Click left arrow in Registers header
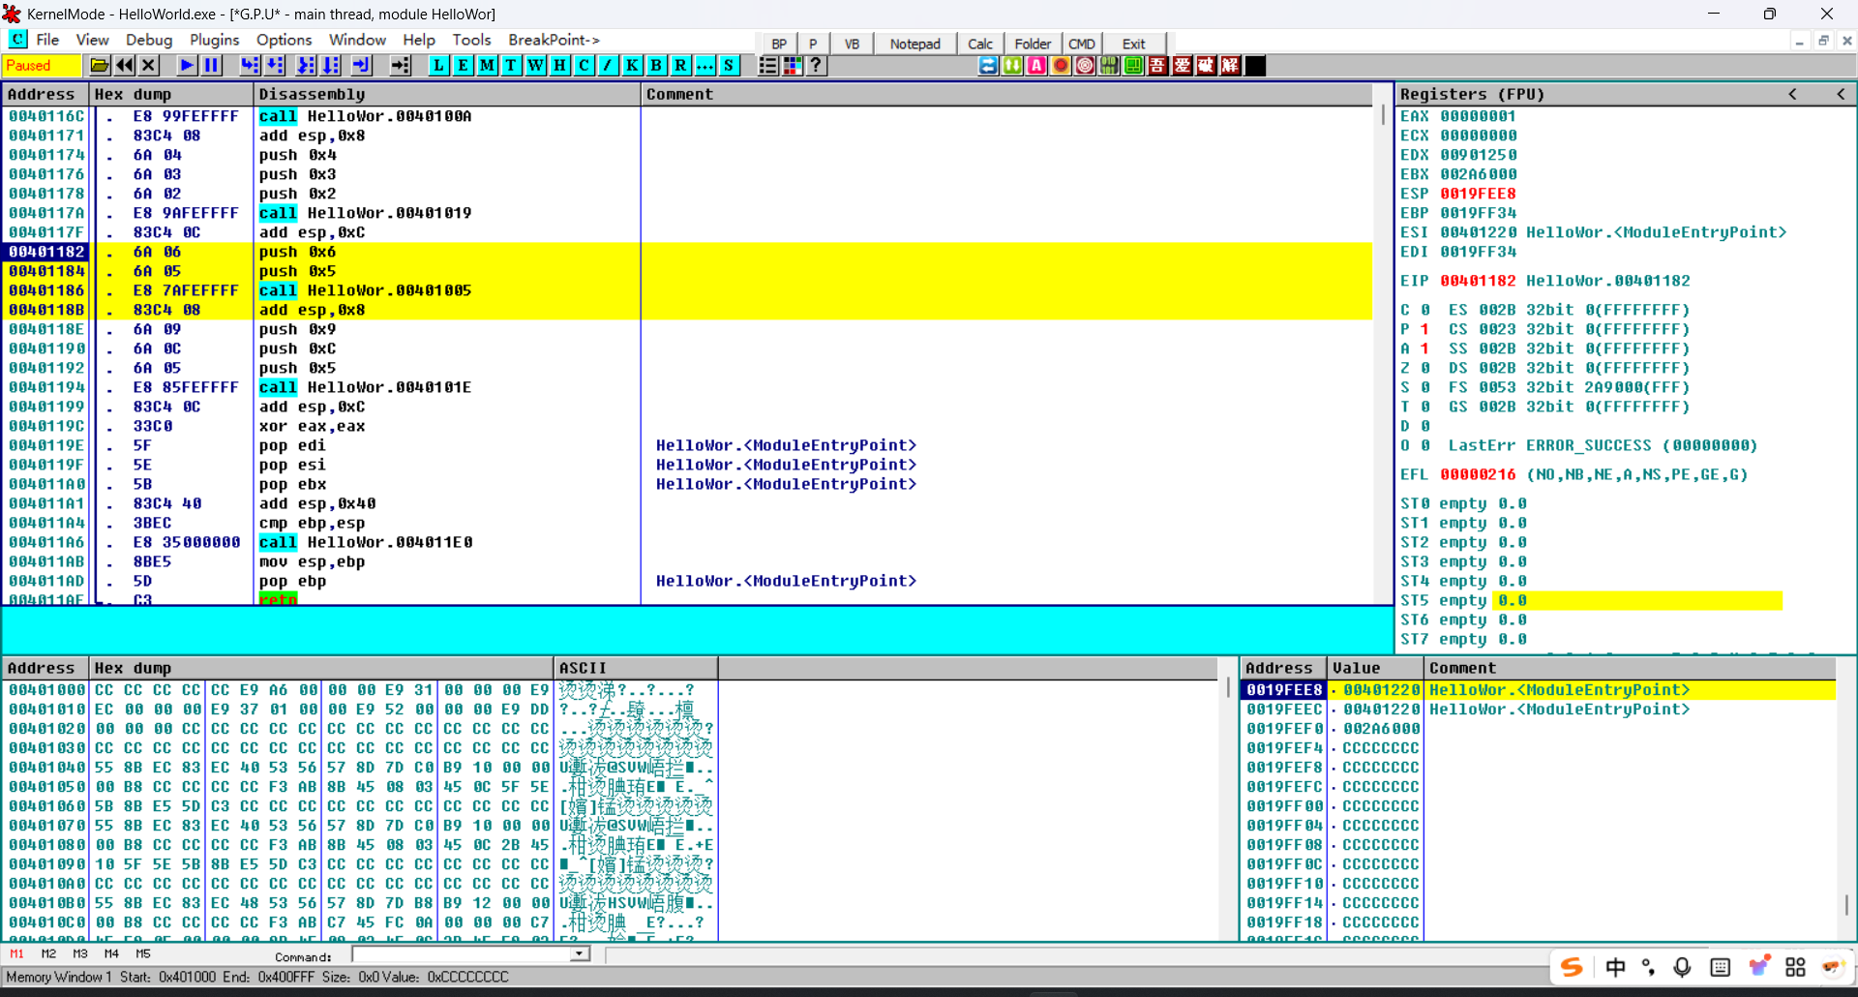Screen dimensions: 1858x997 coord(1792,94)
